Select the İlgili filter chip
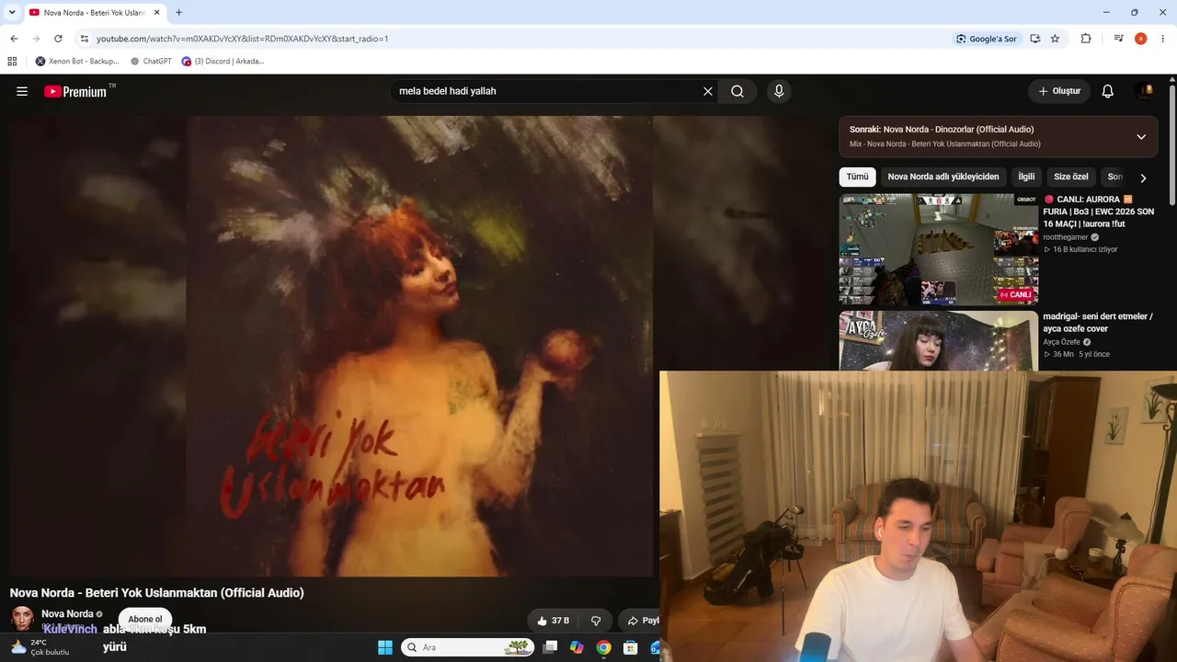This screenshot has width=1177, height=662. (x=1026, y=177)
